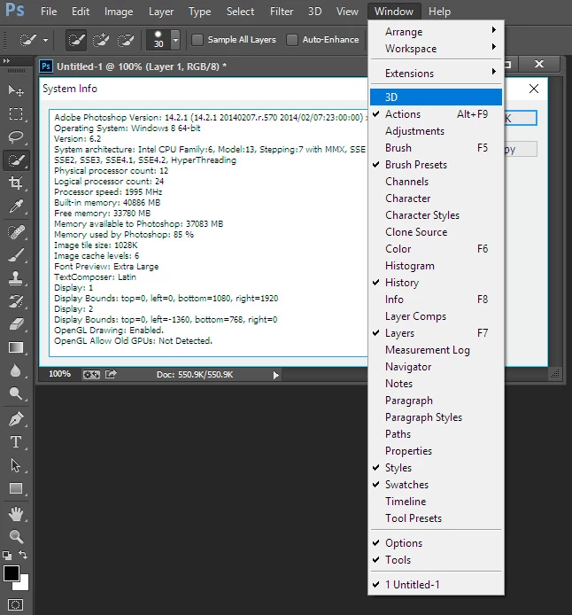Select the Clone Stamp tool
Screen dimensions: 572x615
(16, 278)
